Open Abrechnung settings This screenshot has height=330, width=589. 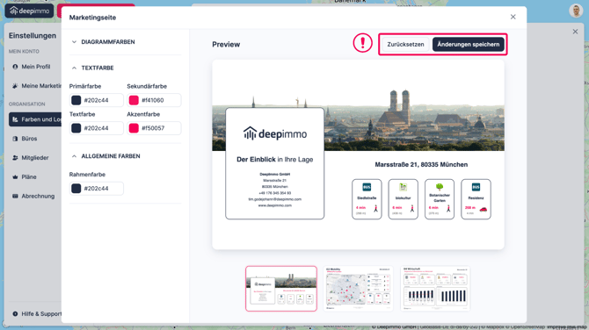pyautogui.click(x=38, y=196)
